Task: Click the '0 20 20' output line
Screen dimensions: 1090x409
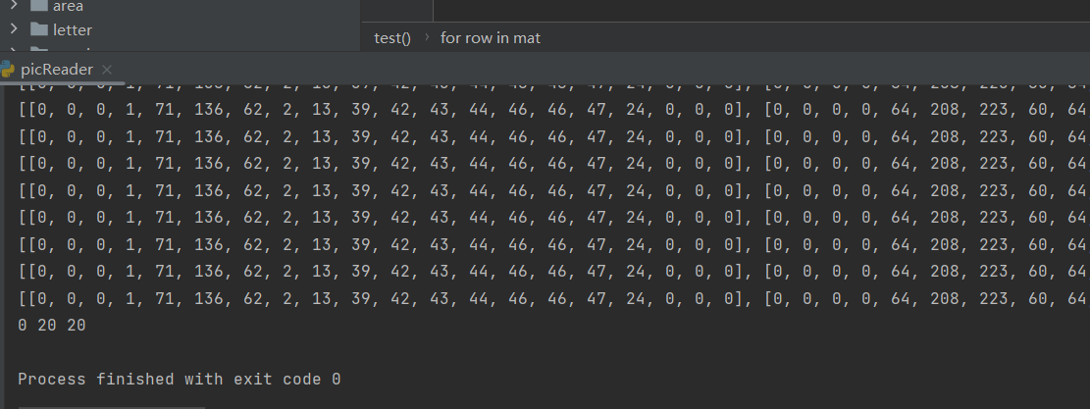Action: pos(52,325)
